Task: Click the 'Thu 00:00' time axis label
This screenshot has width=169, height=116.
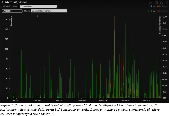Action: [x=124, y=101]
